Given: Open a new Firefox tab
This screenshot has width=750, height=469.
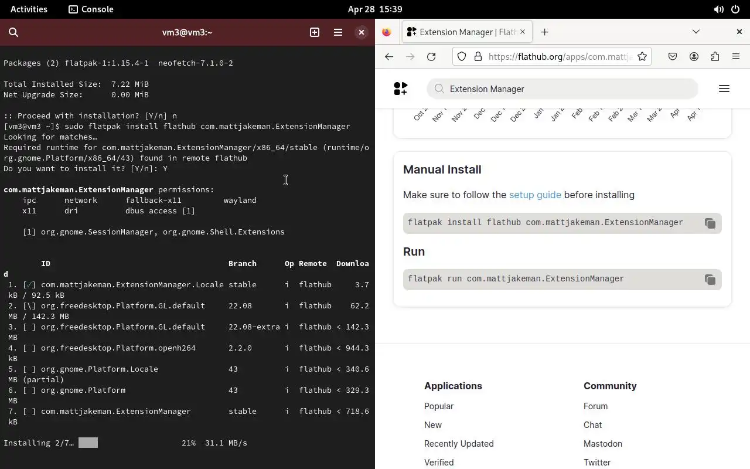Looking at the screenshot, I should (x=545, y=32).
